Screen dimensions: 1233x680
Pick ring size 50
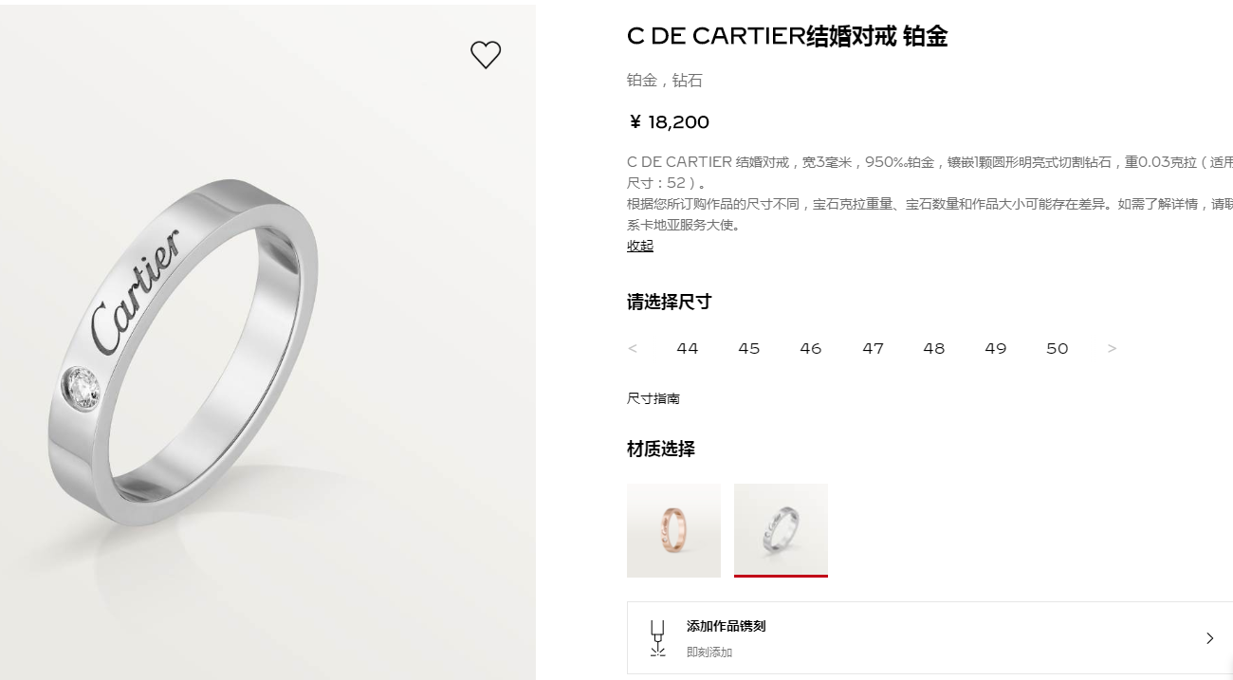pos(1058,348)
